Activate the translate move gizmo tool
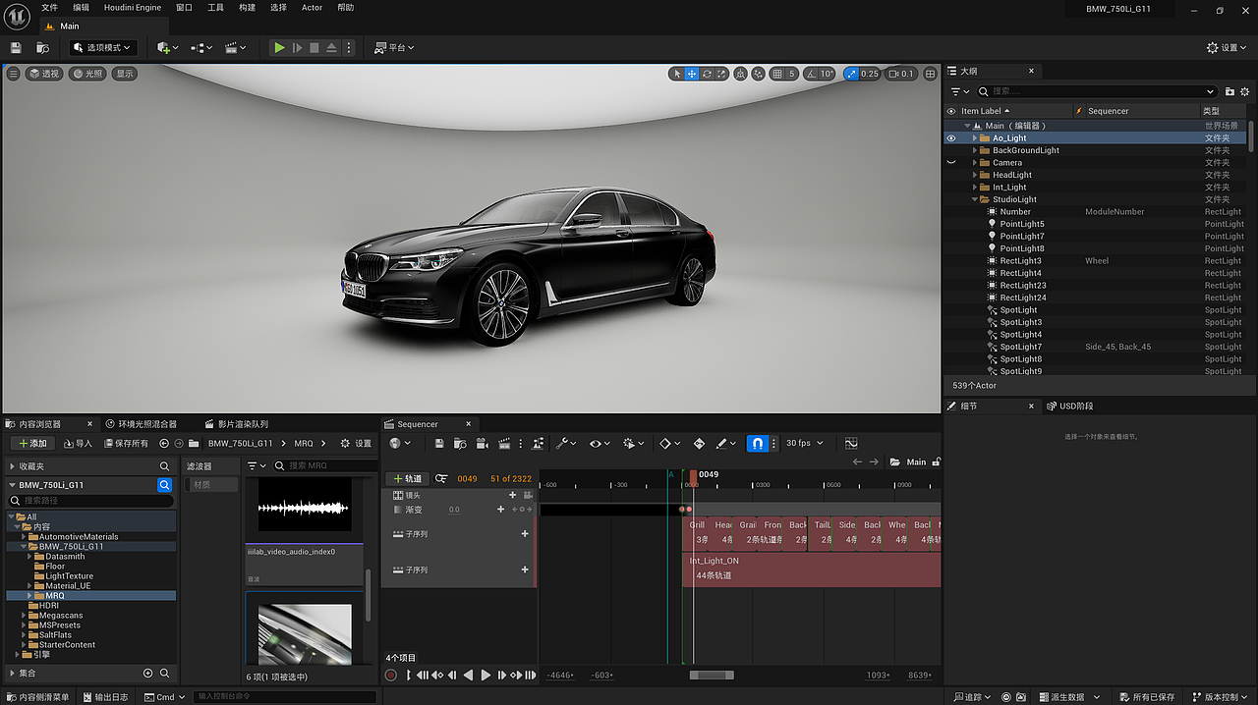1258x705 pixels. tap(692, 74)
